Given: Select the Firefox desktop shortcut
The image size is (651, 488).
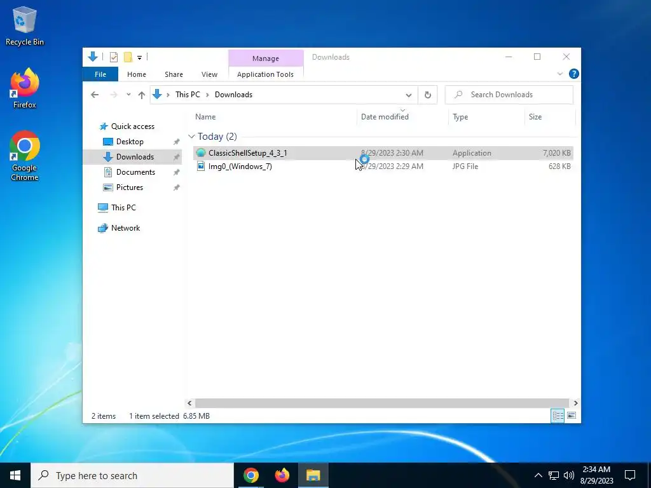Looking at the screenshot, I should pyautogui.click(x=25, y=88).
